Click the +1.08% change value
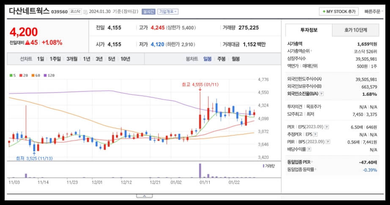The image size is (390, 205). pos(52,43)
